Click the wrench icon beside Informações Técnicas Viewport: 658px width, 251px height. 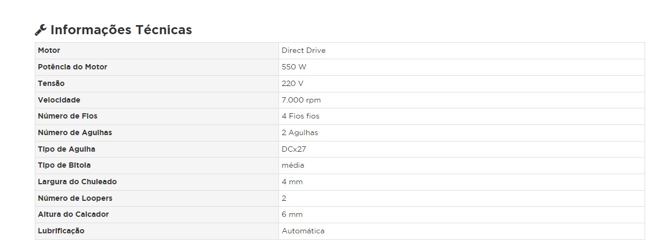pos(41,30)
